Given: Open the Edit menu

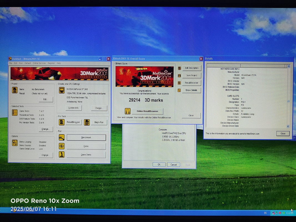Looking at the screenshot, I should point(16,63).
